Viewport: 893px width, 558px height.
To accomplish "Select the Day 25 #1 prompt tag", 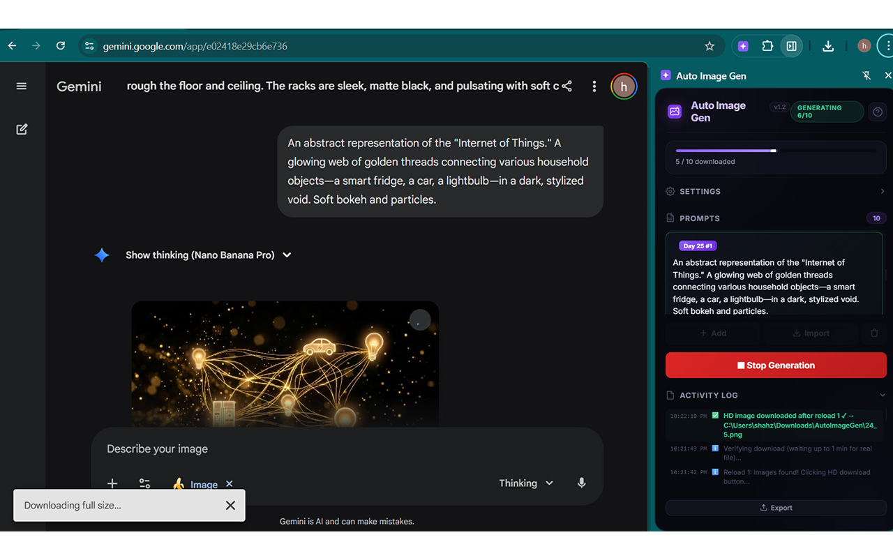I will pyautogui.click(x=698, y=246).
